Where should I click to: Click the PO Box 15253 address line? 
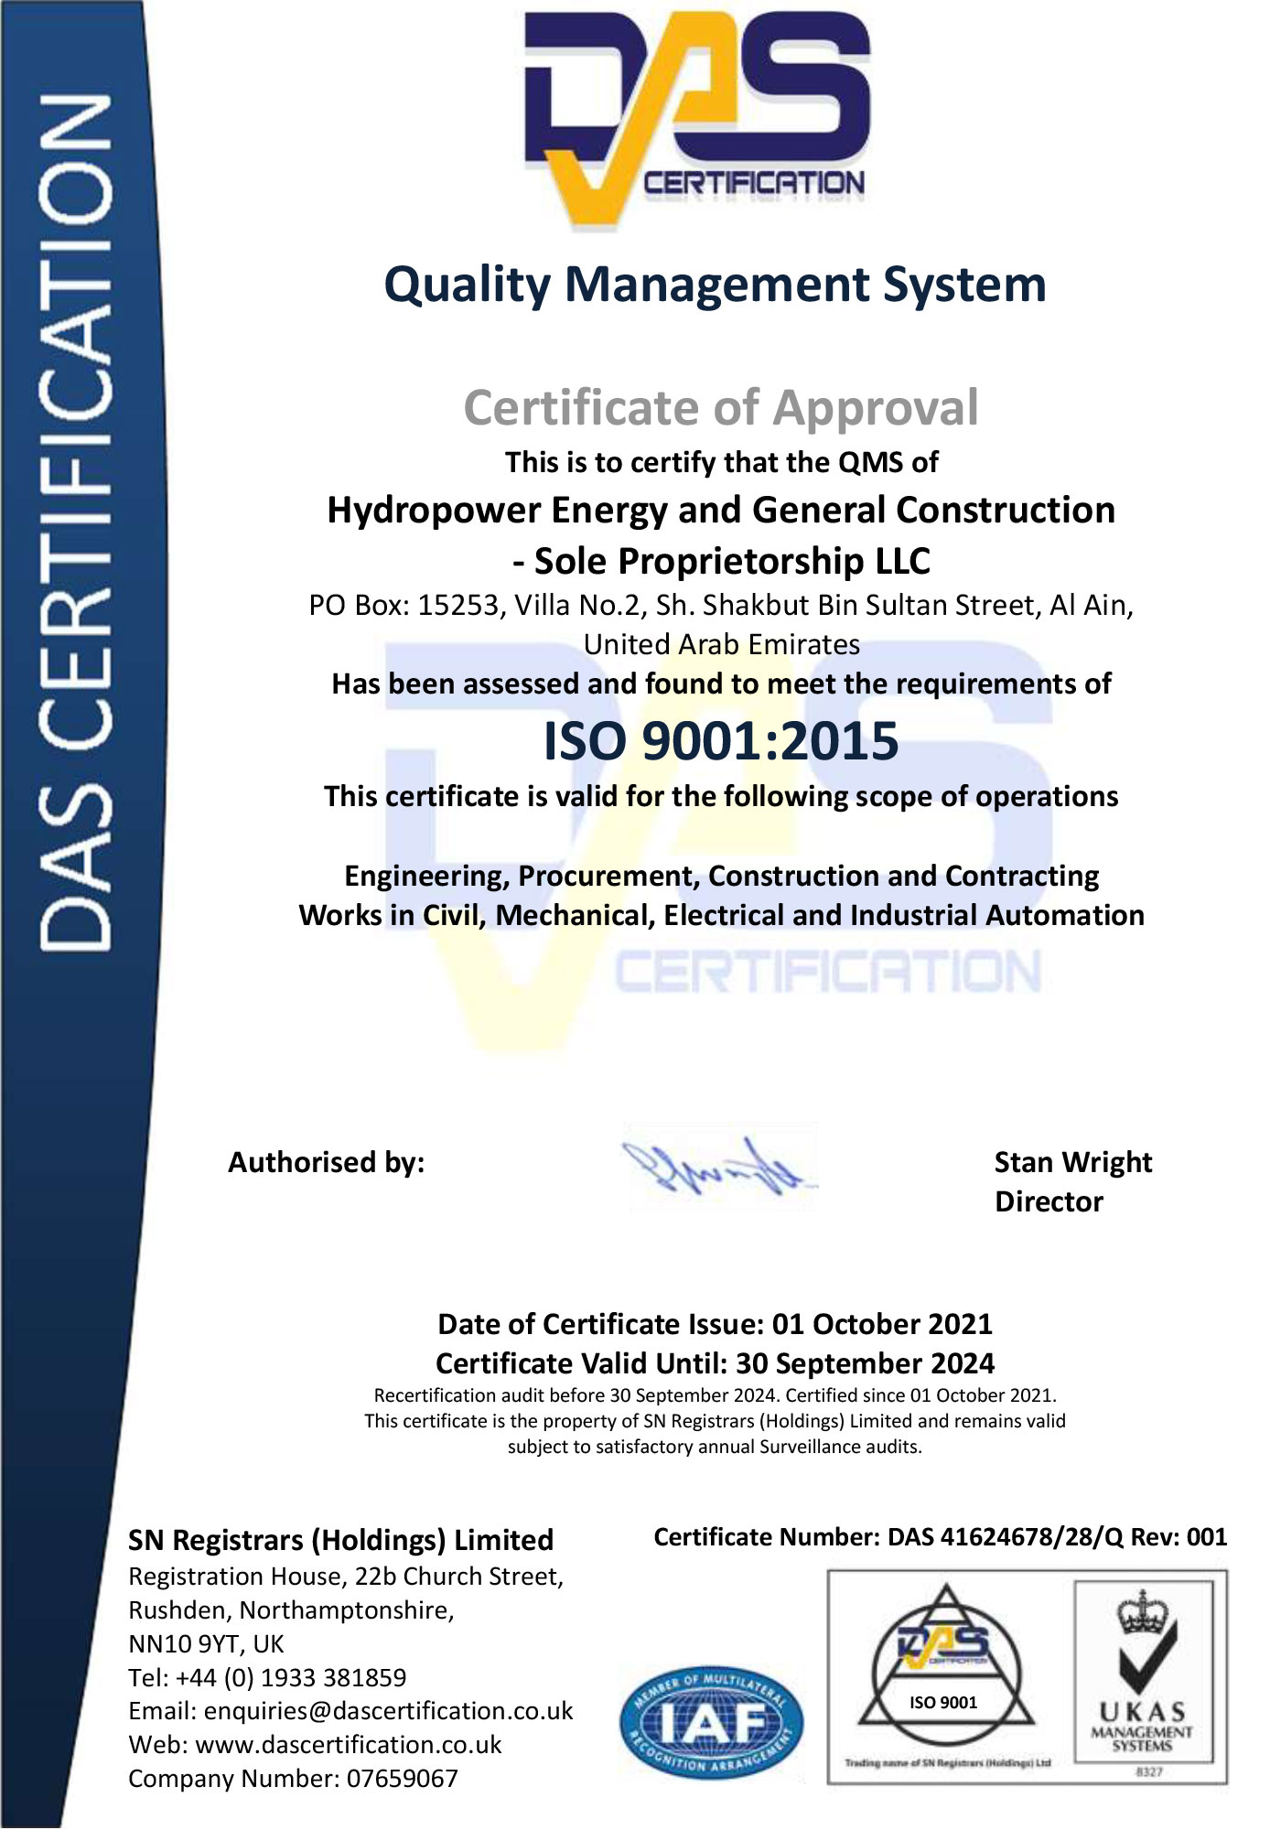click(x=721, y=606)
